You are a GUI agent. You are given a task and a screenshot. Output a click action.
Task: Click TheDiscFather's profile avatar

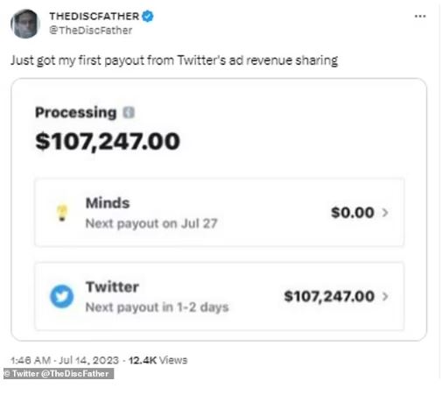click(25, 24)
